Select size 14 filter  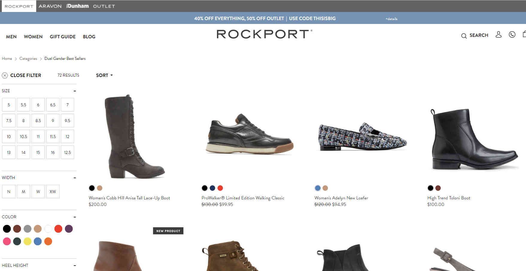click(x=23, y=152)
